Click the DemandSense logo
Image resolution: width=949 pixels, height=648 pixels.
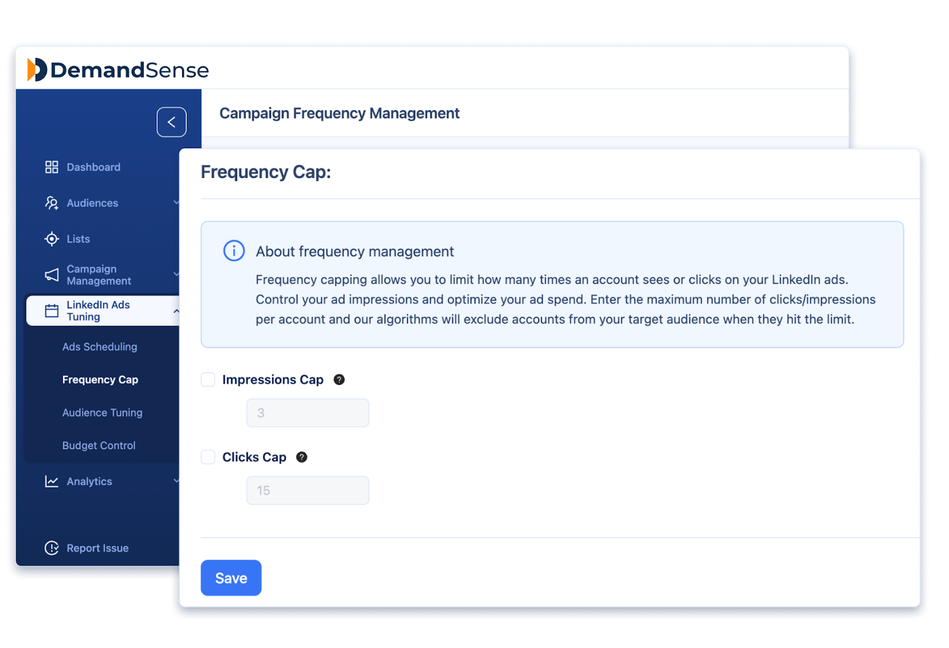pyautogui.click(x=118, y=70)
